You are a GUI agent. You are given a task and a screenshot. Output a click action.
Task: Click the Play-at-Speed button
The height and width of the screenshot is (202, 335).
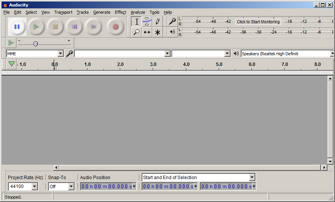coord(11,43)
